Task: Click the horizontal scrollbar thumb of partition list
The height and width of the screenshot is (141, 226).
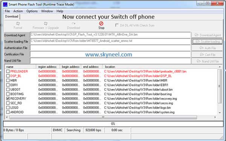Action: (103, 117)
